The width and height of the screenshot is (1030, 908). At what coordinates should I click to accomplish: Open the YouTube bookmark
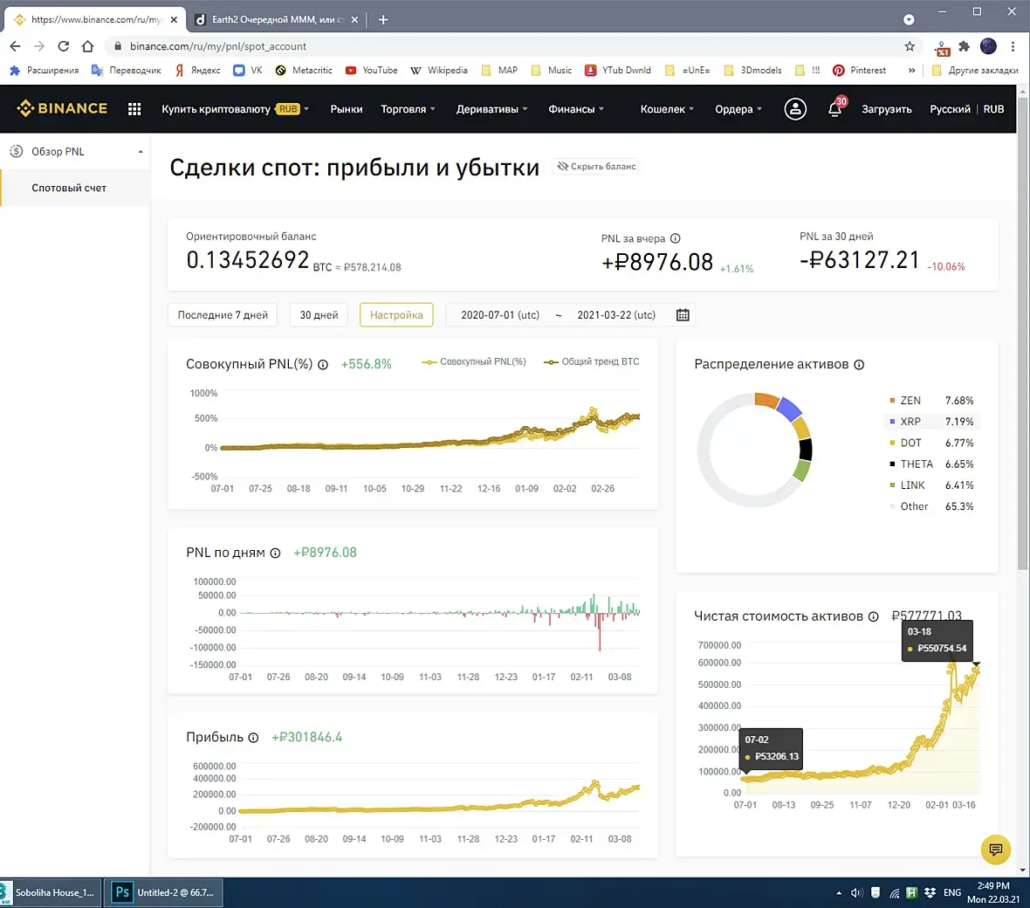tap(372, 71)
